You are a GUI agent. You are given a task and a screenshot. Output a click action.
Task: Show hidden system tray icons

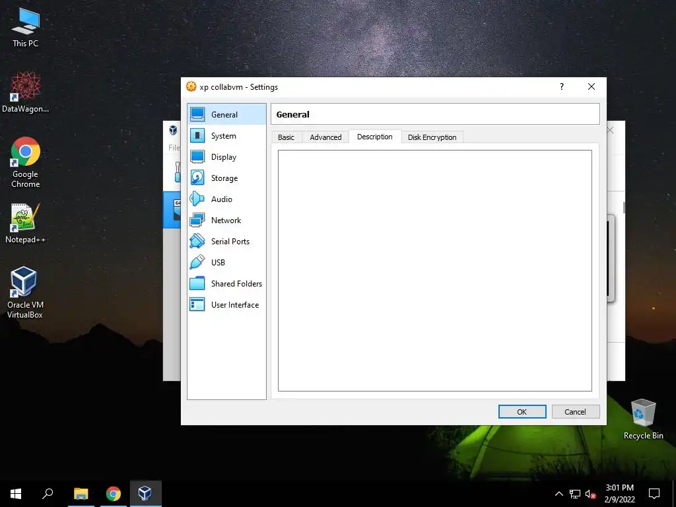coord(558,494)
